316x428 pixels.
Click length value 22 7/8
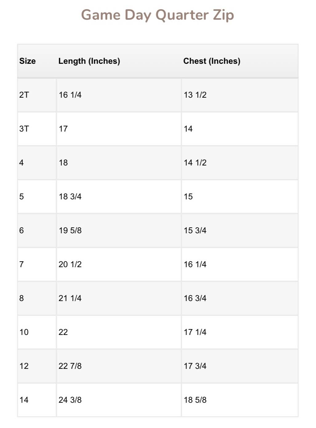point(70,366)
